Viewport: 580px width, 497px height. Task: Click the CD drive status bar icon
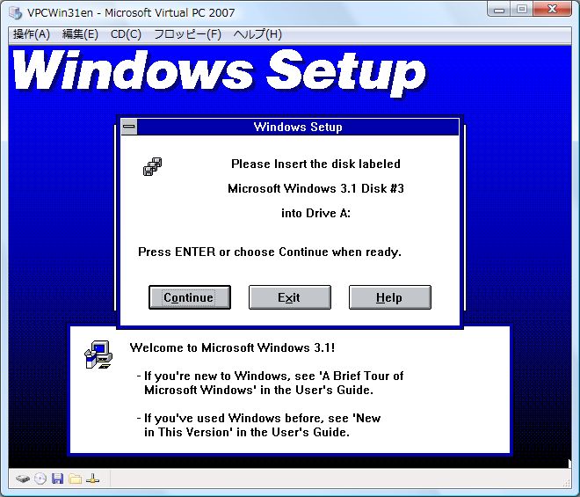point(40,479)
